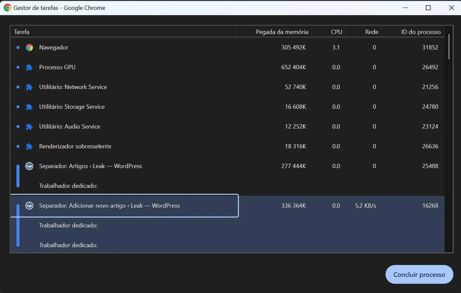Viewport: 461px width, 293px height.
Task: Click Trabalhador dedicado under the Artigos tab
Action: pyautogui.click(x=68, y=186)
